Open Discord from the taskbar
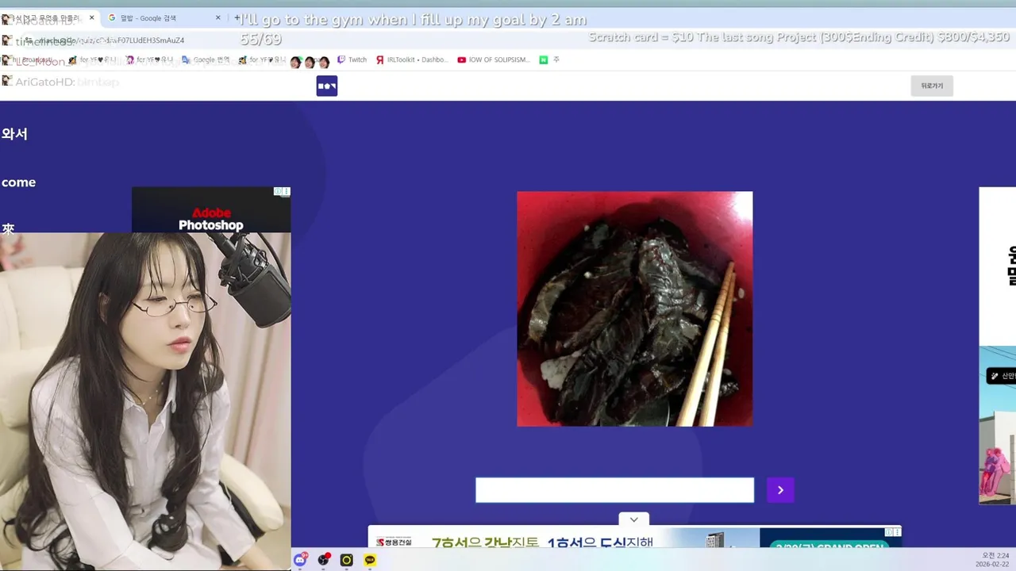1016x571 pixels. (300, 560)
